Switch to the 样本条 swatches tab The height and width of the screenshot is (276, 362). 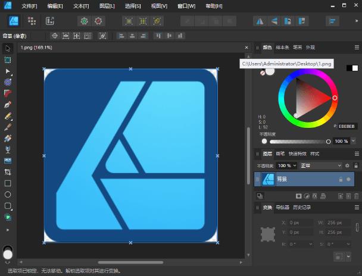282,48
